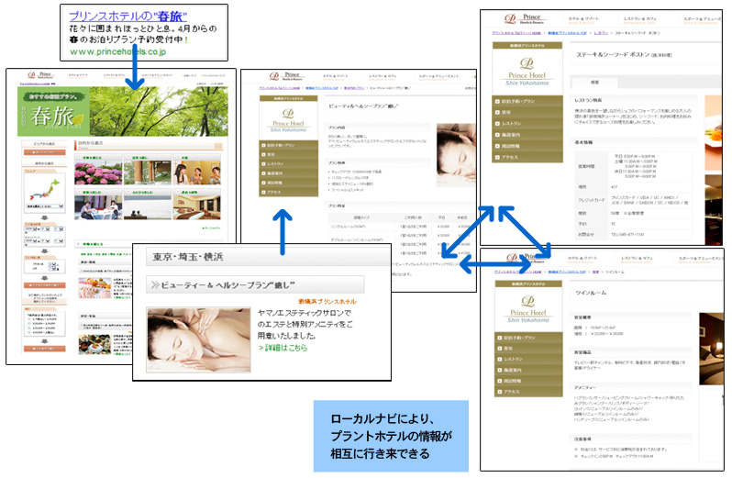Open 周辺情報 in Boston page sidebar
This screenshot has height=478, width=732.
point(527,146)
